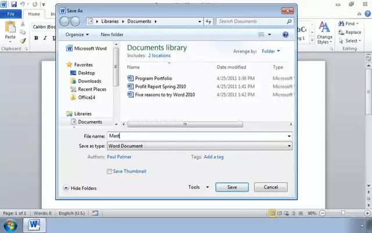Viewport: 372px width, 233px height.
Task: Click Words: 0 in the status bar
Action: tap(42, 213)
